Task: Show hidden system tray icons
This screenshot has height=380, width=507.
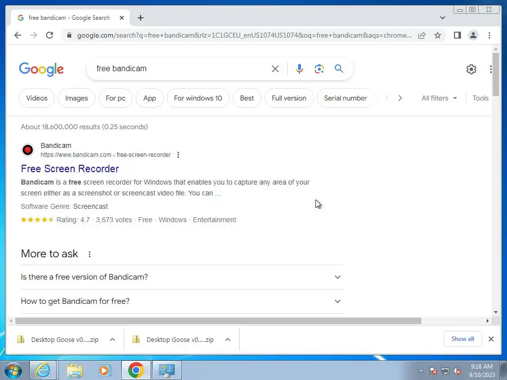Action: (x=421, y=371)
